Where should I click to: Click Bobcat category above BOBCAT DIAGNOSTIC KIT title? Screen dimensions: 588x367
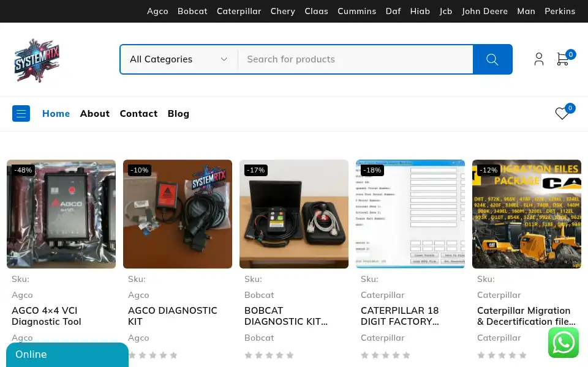tap(259, 295)
